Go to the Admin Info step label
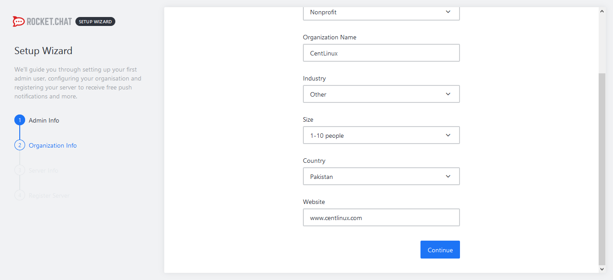This screenshot has width=613, height=280. pos(44,120)
